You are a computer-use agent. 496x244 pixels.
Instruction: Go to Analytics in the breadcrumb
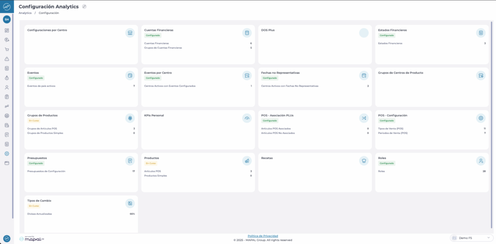[x=25, y=13]
